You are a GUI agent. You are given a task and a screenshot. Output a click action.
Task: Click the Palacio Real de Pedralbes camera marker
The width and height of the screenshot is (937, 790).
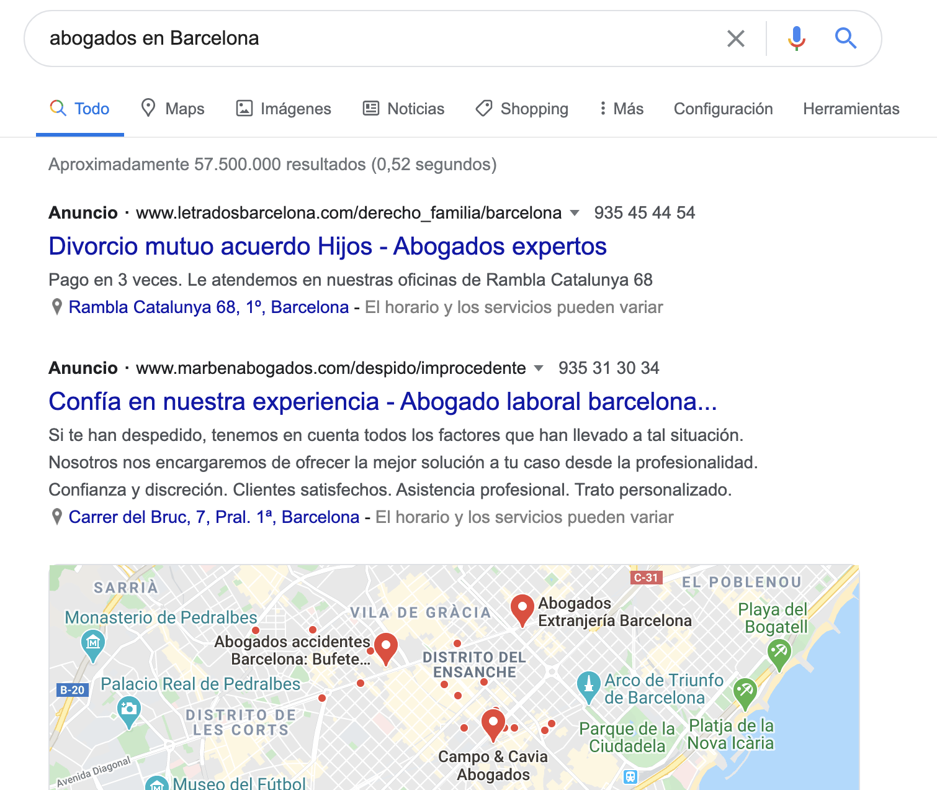pyautogui.click(x=128, y=712)
